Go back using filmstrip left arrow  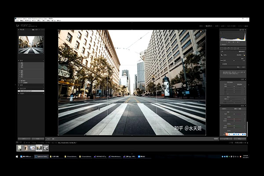click(27, 143)
